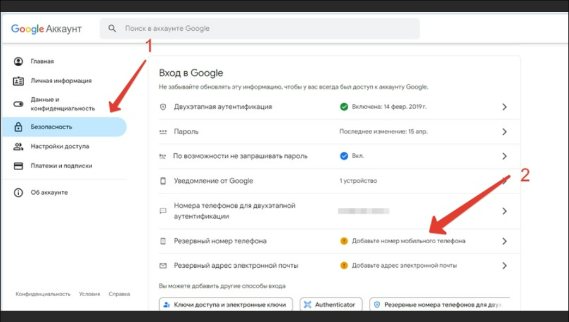This screenshot has width=569, height=322.
Task: Open the Пароль row chevron
Action: click(505, 132)
